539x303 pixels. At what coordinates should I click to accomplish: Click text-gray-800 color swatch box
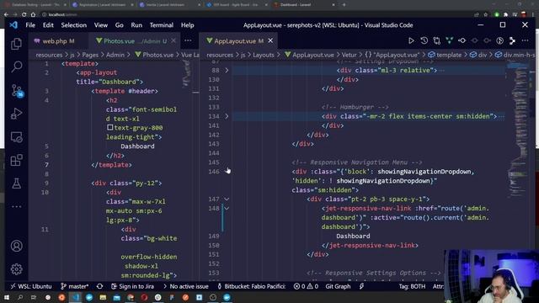tap(109, 127)
